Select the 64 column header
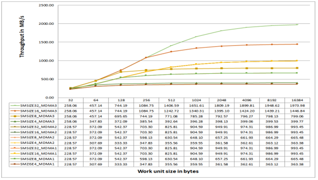318x180 pixels. [96, 100]
